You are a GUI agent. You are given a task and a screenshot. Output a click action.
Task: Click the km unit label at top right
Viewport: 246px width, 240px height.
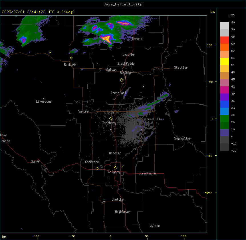(x=213, y=12)
